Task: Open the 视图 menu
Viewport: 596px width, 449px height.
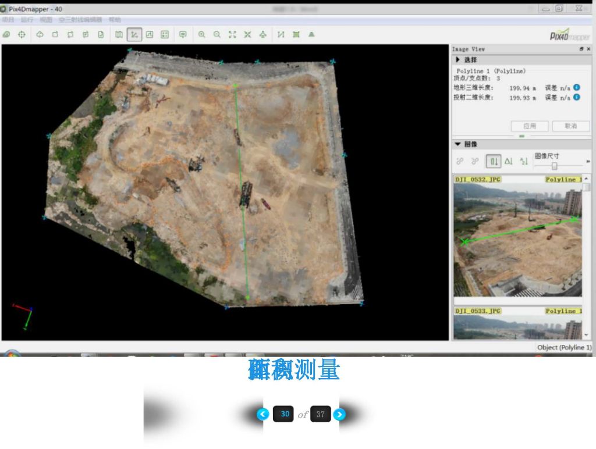Action: [x=46, y=20]
